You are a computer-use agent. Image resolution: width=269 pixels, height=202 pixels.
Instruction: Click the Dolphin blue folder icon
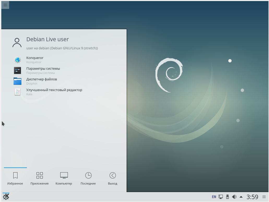[17, 81]
